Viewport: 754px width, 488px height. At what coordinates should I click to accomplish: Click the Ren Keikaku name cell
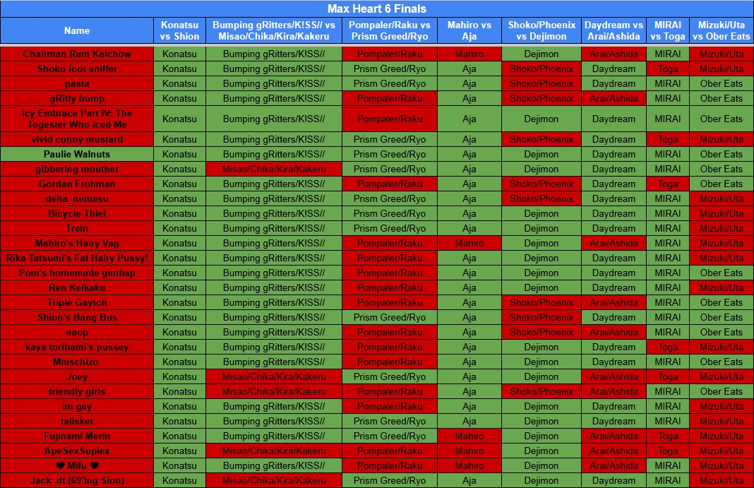click(77, 287)
